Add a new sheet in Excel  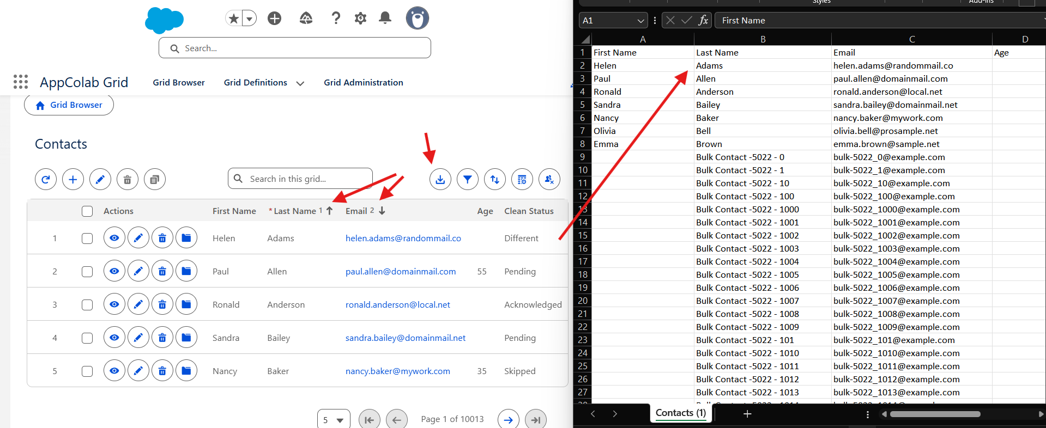coord(747,414)
